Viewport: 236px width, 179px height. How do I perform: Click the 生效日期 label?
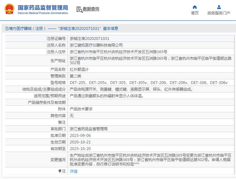tap(58, 142)
